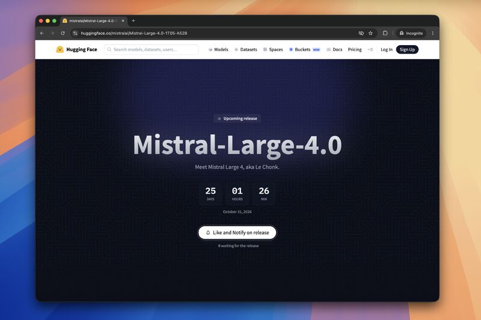Click the green maximize window button

point(54,21)
